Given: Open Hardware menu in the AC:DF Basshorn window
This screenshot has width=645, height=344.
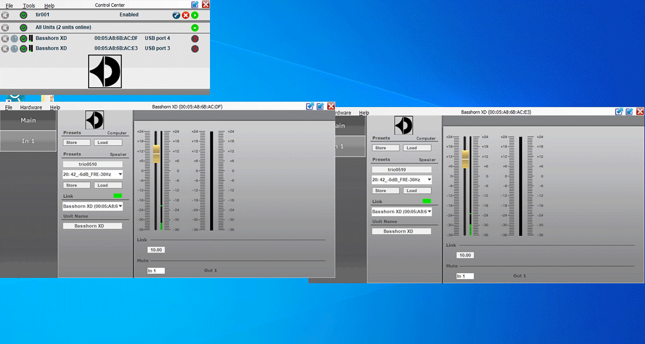Looking at the screenshot, I should tap(31, 107).
